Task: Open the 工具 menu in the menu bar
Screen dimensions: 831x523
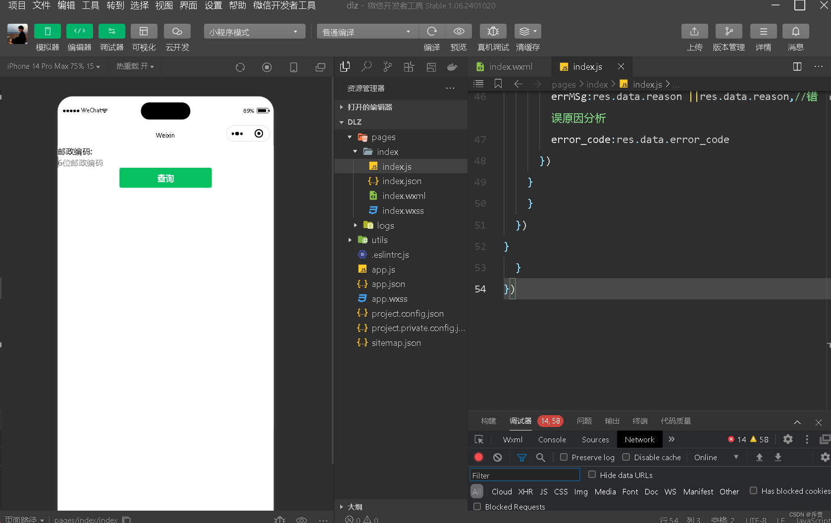Action: tap(91, 6)
